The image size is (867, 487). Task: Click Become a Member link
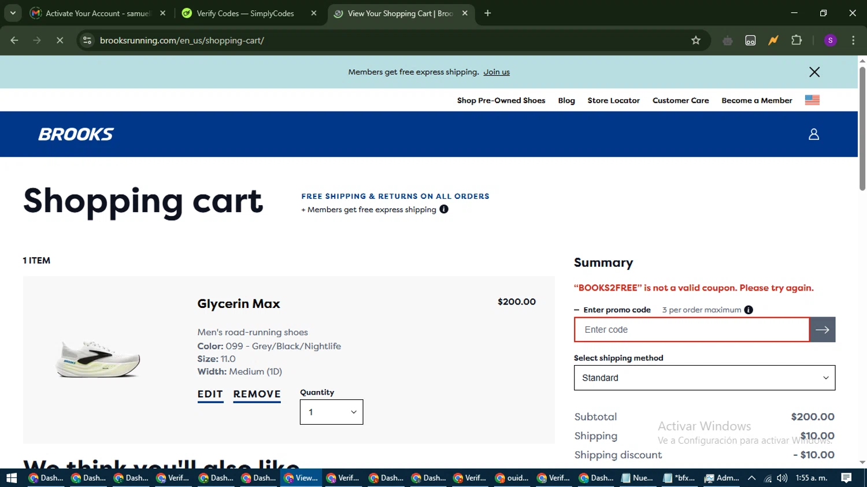pos(757,100)
